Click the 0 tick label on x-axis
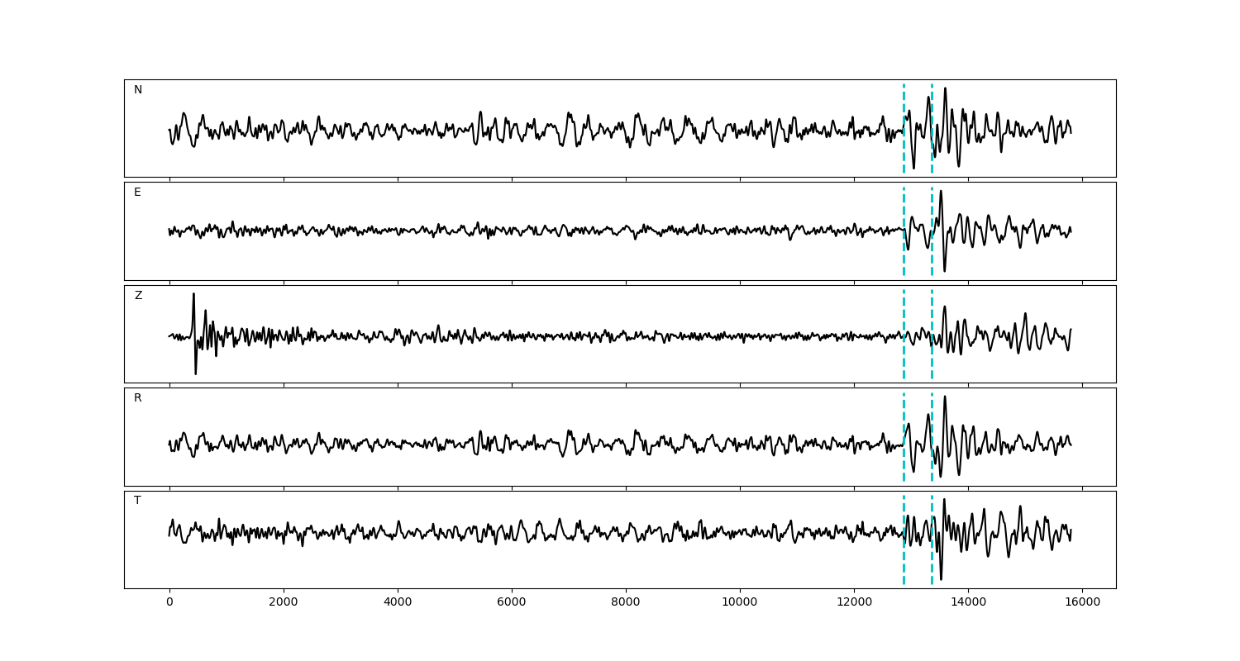Image resolution: width=1240 pixels, height=661 pixels. pyautogui.click(x=169, y=603)
